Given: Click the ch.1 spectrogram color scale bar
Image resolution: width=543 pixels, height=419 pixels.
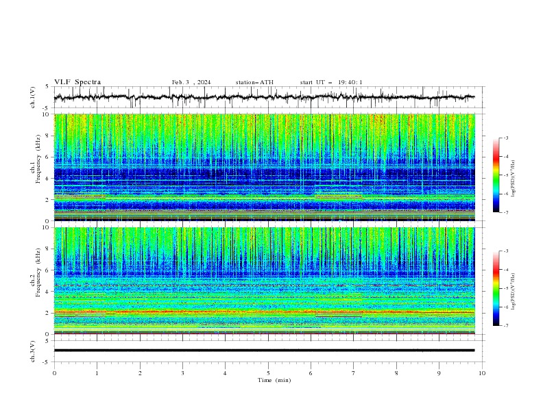Looking at the screenshot, I should coord(496,175).
